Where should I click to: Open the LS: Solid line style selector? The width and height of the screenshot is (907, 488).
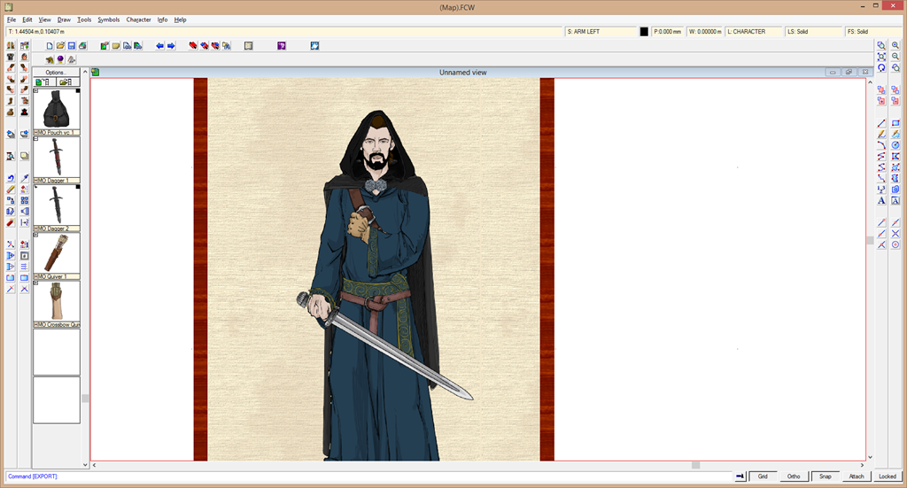pos(814,32)
